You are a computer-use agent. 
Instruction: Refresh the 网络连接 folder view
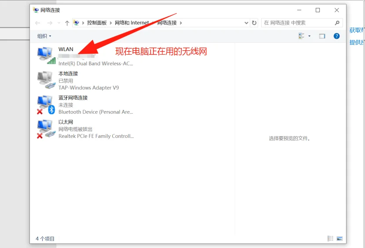254,23
